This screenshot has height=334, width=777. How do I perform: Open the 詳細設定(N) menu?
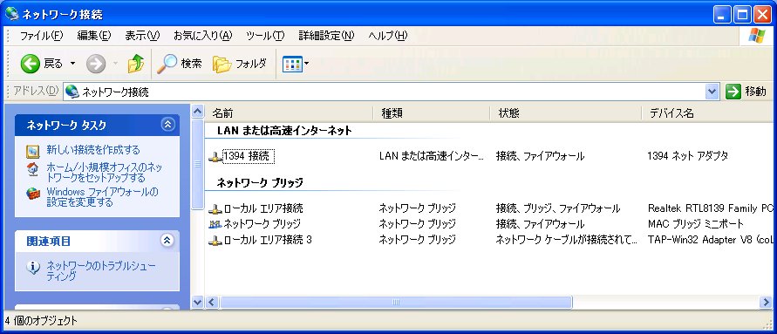pos(326,36)
